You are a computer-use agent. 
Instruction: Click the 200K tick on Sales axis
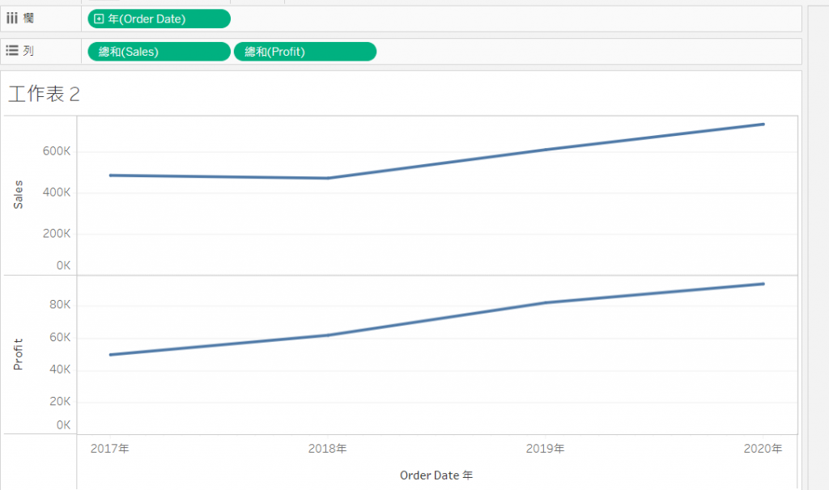point(57,234)
